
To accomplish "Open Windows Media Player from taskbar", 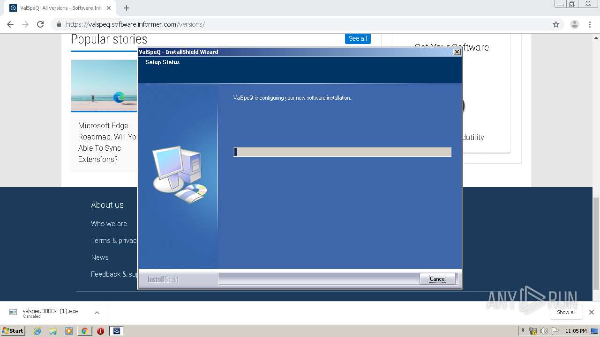I will (x=69, y=331).
